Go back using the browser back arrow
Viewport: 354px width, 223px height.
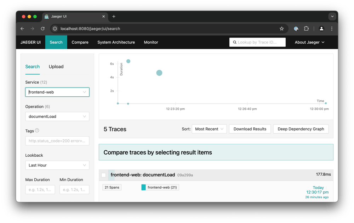click(x=22, y=29)
